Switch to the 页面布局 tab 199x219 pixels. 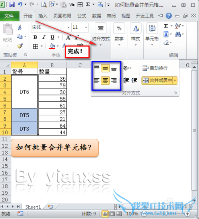click(x=62, y=16)
